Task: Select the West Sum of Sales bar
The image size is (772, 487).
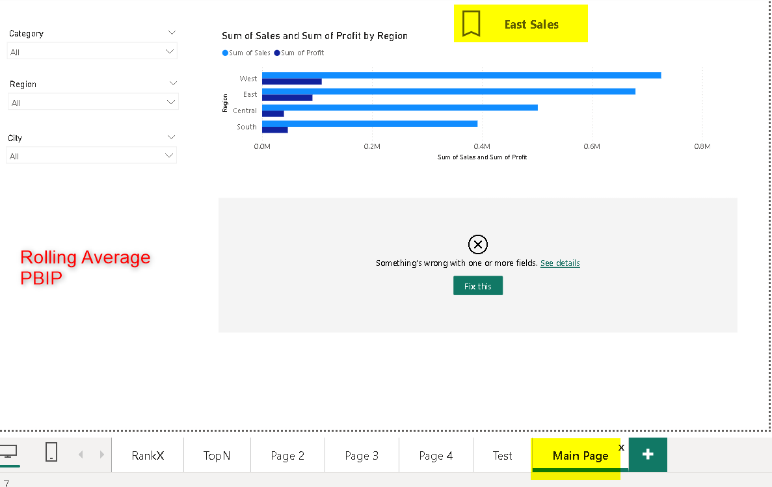Action: pyautogui.click(x=461, y=75)
